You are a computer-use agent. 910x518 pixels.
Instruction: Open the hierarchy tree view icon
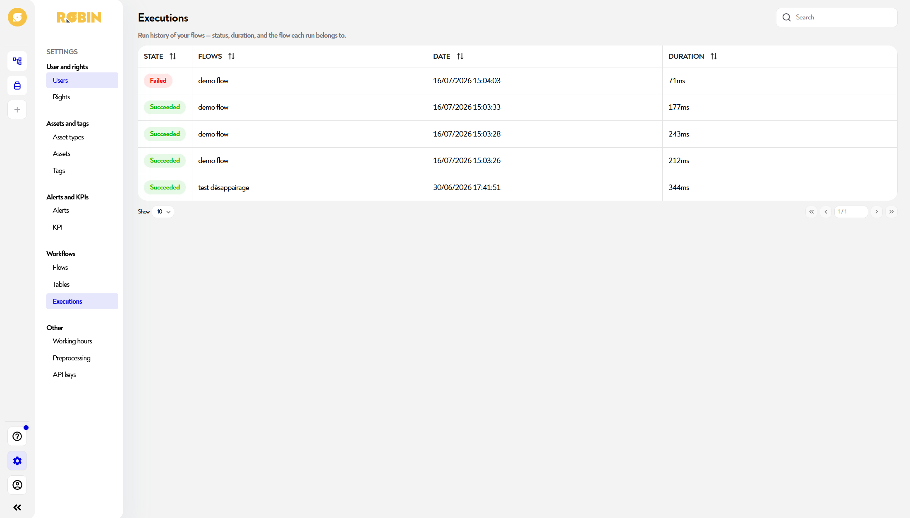(x=17, y=61)
